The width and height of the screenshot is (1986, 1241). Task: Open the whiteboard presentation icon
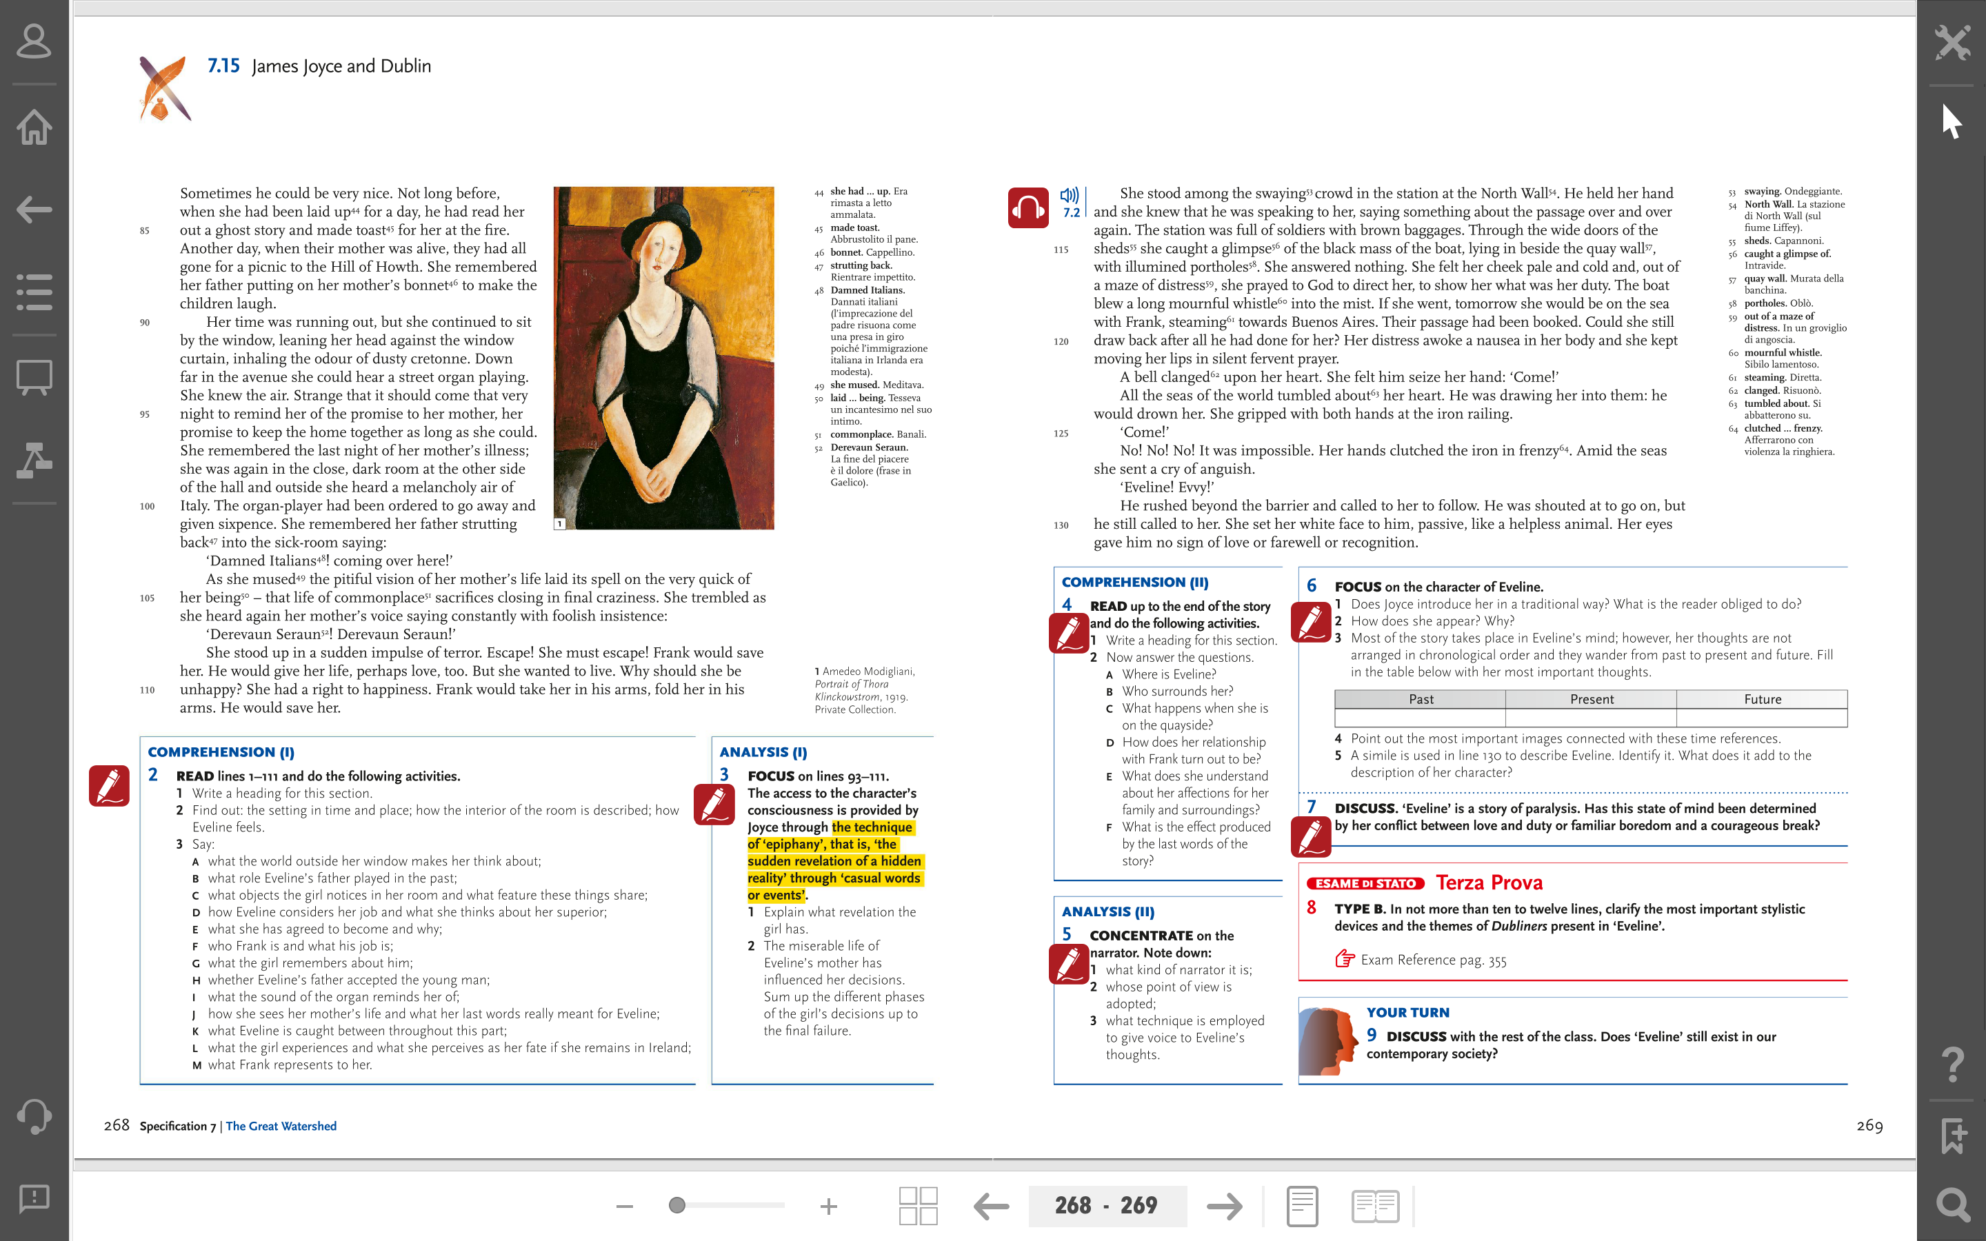34,378
